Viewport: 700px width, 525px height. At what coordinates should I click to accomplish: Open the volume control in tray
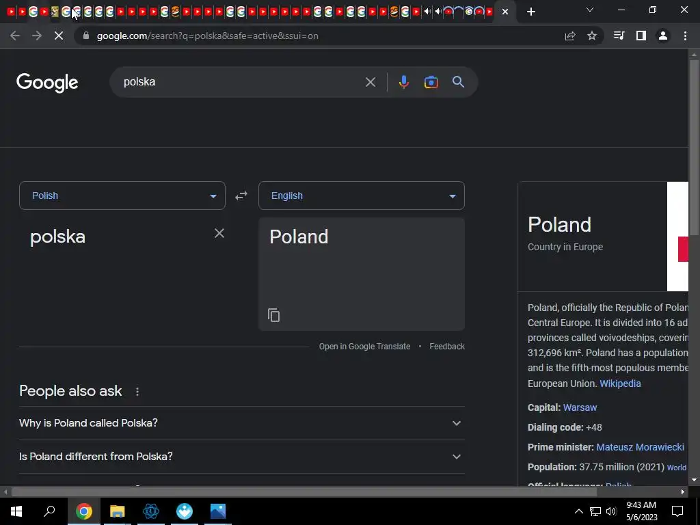pos(611,511)
